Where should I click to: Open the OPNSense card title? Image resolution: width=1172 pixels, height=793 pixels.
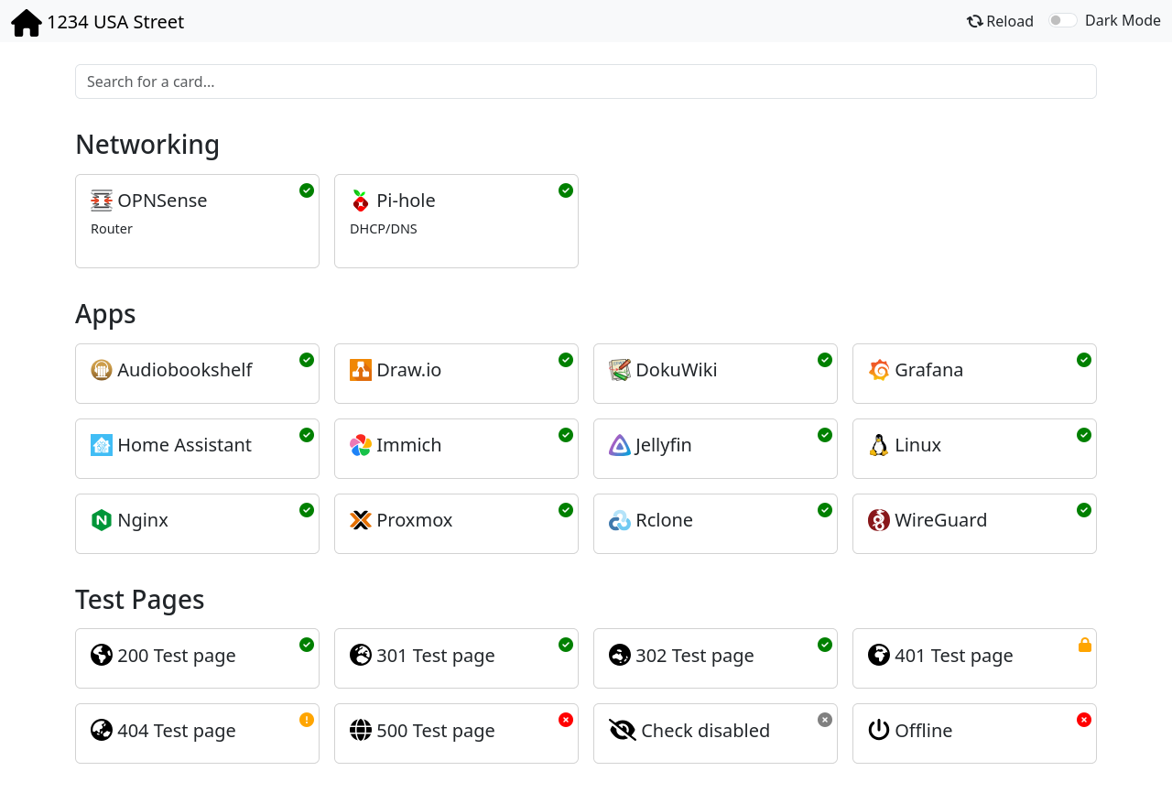point(162,201)
